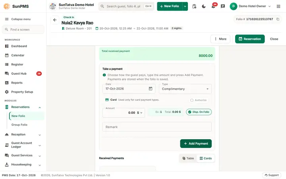Open Dashboard from sidebar

(x=23, y=46)
